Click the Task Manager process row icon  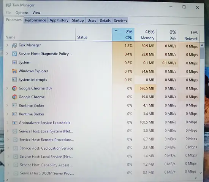(14, 45)
